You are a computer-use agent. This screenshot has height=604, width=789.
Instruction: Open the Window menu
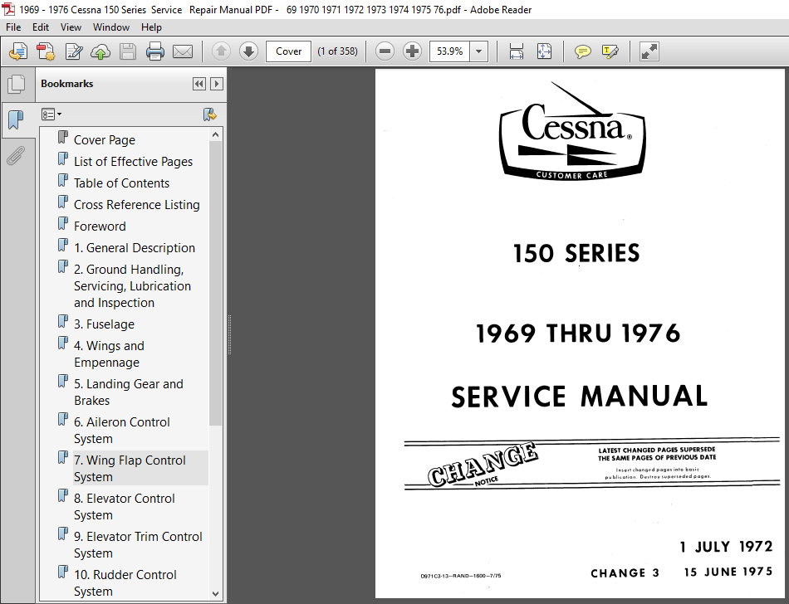[111, 27]
